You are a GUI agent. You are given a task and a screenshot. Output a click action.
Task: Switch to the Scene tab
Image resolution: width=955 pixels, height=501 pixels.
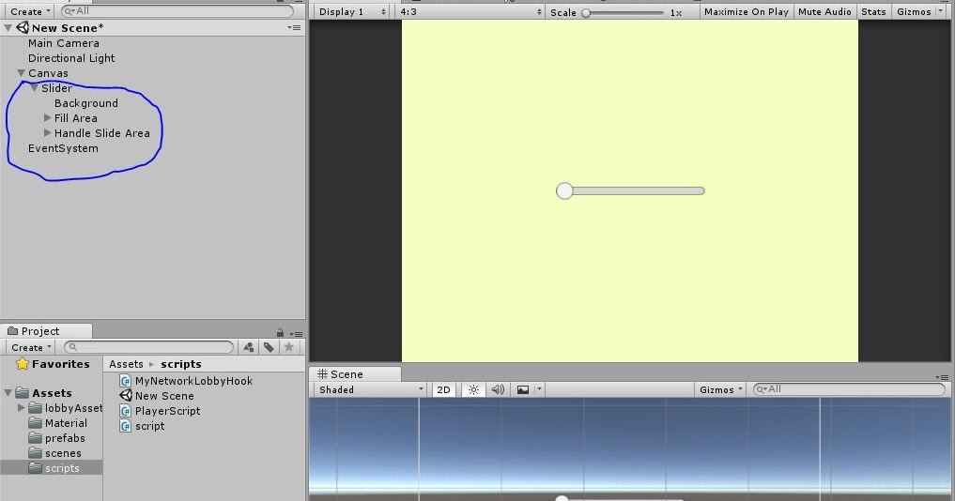point(355,374)
